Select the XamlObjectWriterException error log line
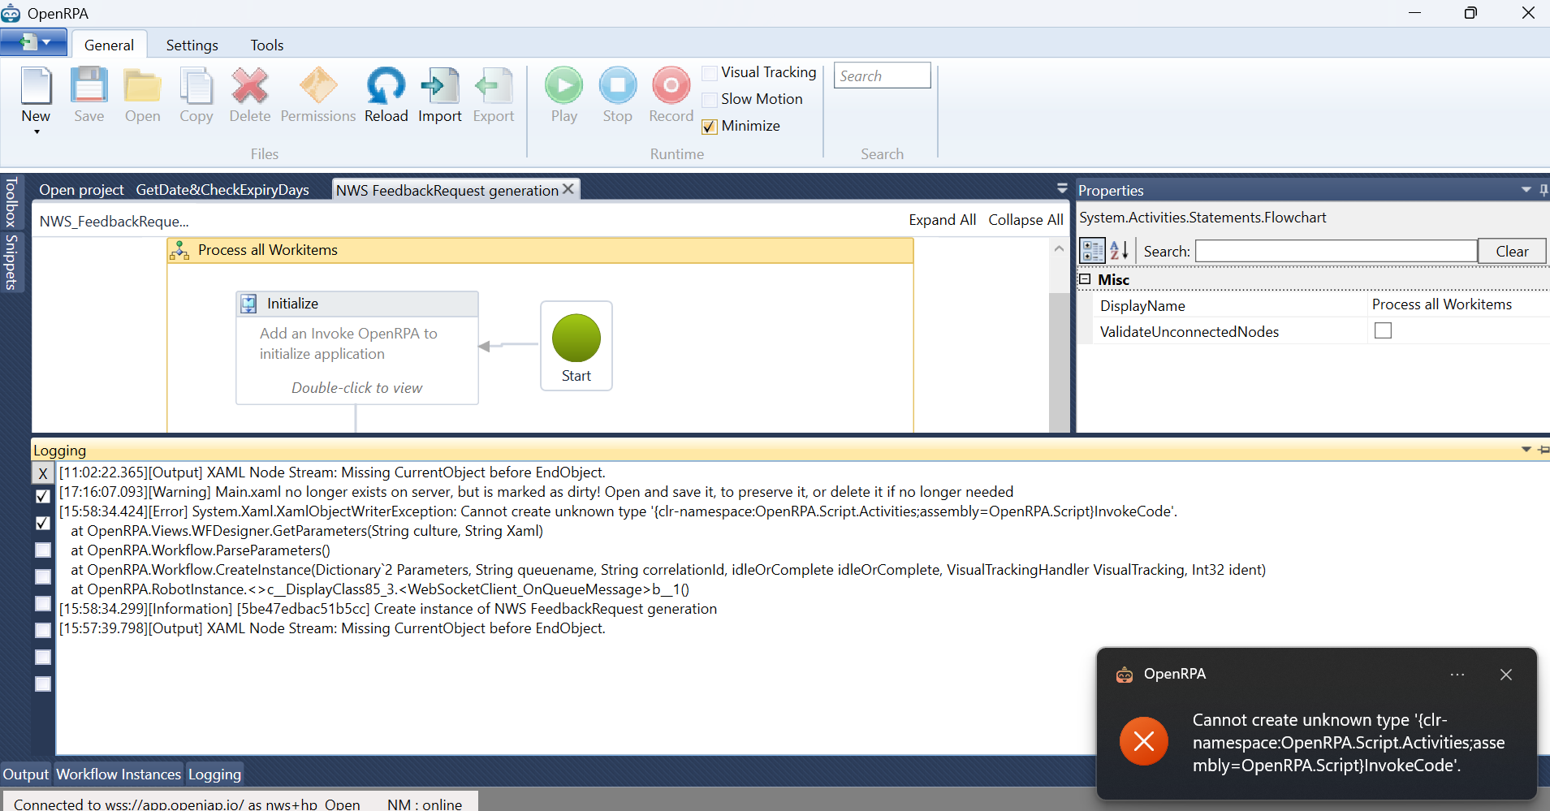This screenshot has width=1550, height=811. [x=618, y=511]
